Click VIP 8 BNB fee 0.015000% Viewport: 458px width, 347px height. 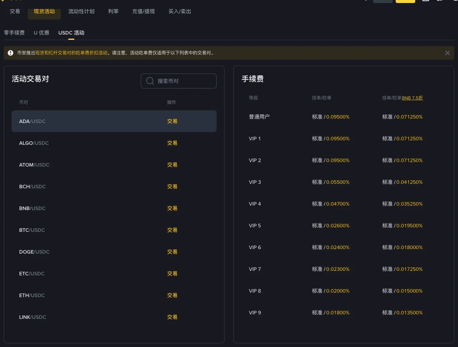(410, 291)
